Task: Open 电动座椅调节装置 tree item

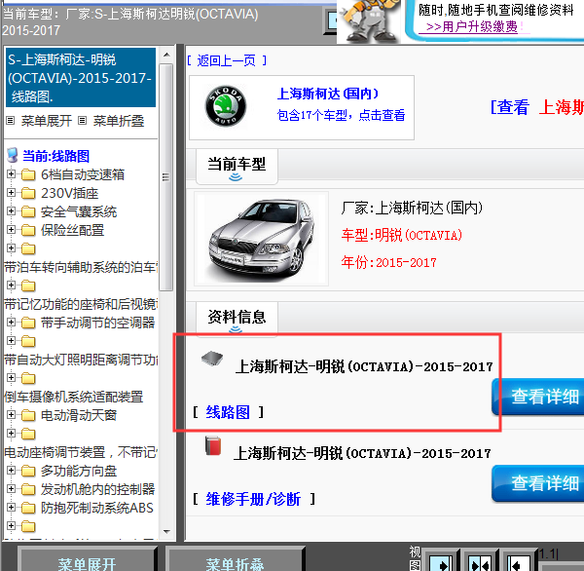Action: click(81, 452)
